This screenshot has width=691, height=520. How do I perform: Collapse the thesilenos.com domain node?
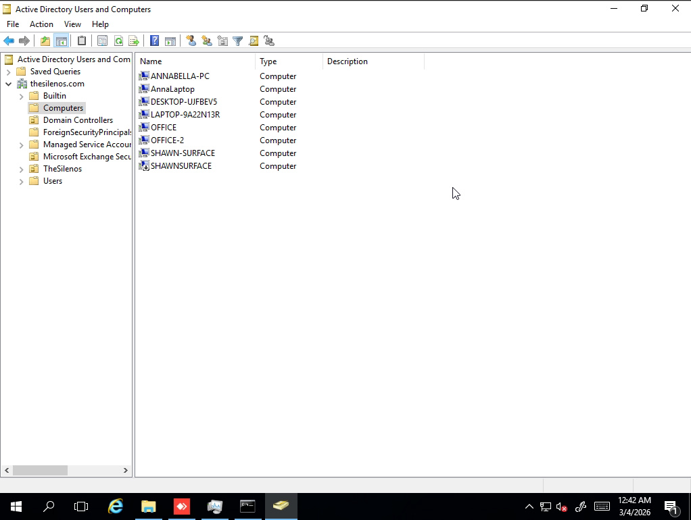pos(8,84)
